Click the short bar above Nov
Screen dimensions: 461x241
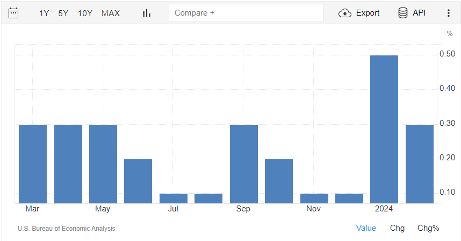(314, 198)
